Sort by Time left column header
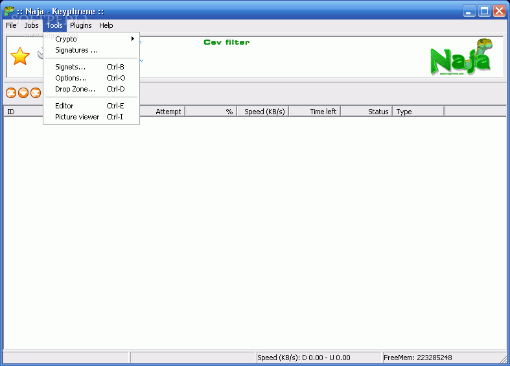This screenshot has height=366, width=510. pos(315,112)
